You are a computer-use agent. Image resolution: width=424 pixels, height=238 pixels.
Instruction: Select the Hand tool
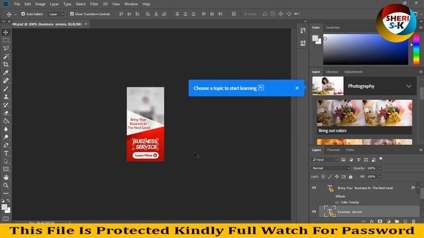point(6,177)
